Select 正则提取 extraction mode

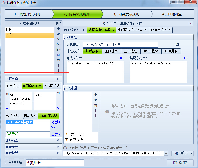point(111,51)
